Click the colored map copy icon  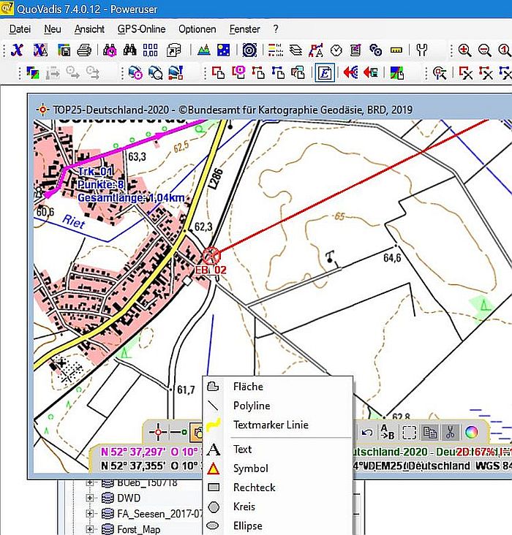397,72
